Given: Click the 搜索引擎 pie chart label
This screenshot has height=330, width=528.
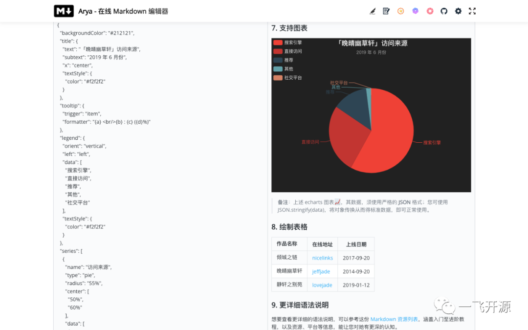Looking at the screenshot, I should (x=432, y=142).
